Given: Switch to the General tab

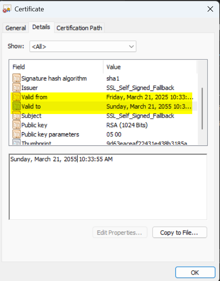Looking at the screenshot, I should pyautogui.click(x=16, y=28).
